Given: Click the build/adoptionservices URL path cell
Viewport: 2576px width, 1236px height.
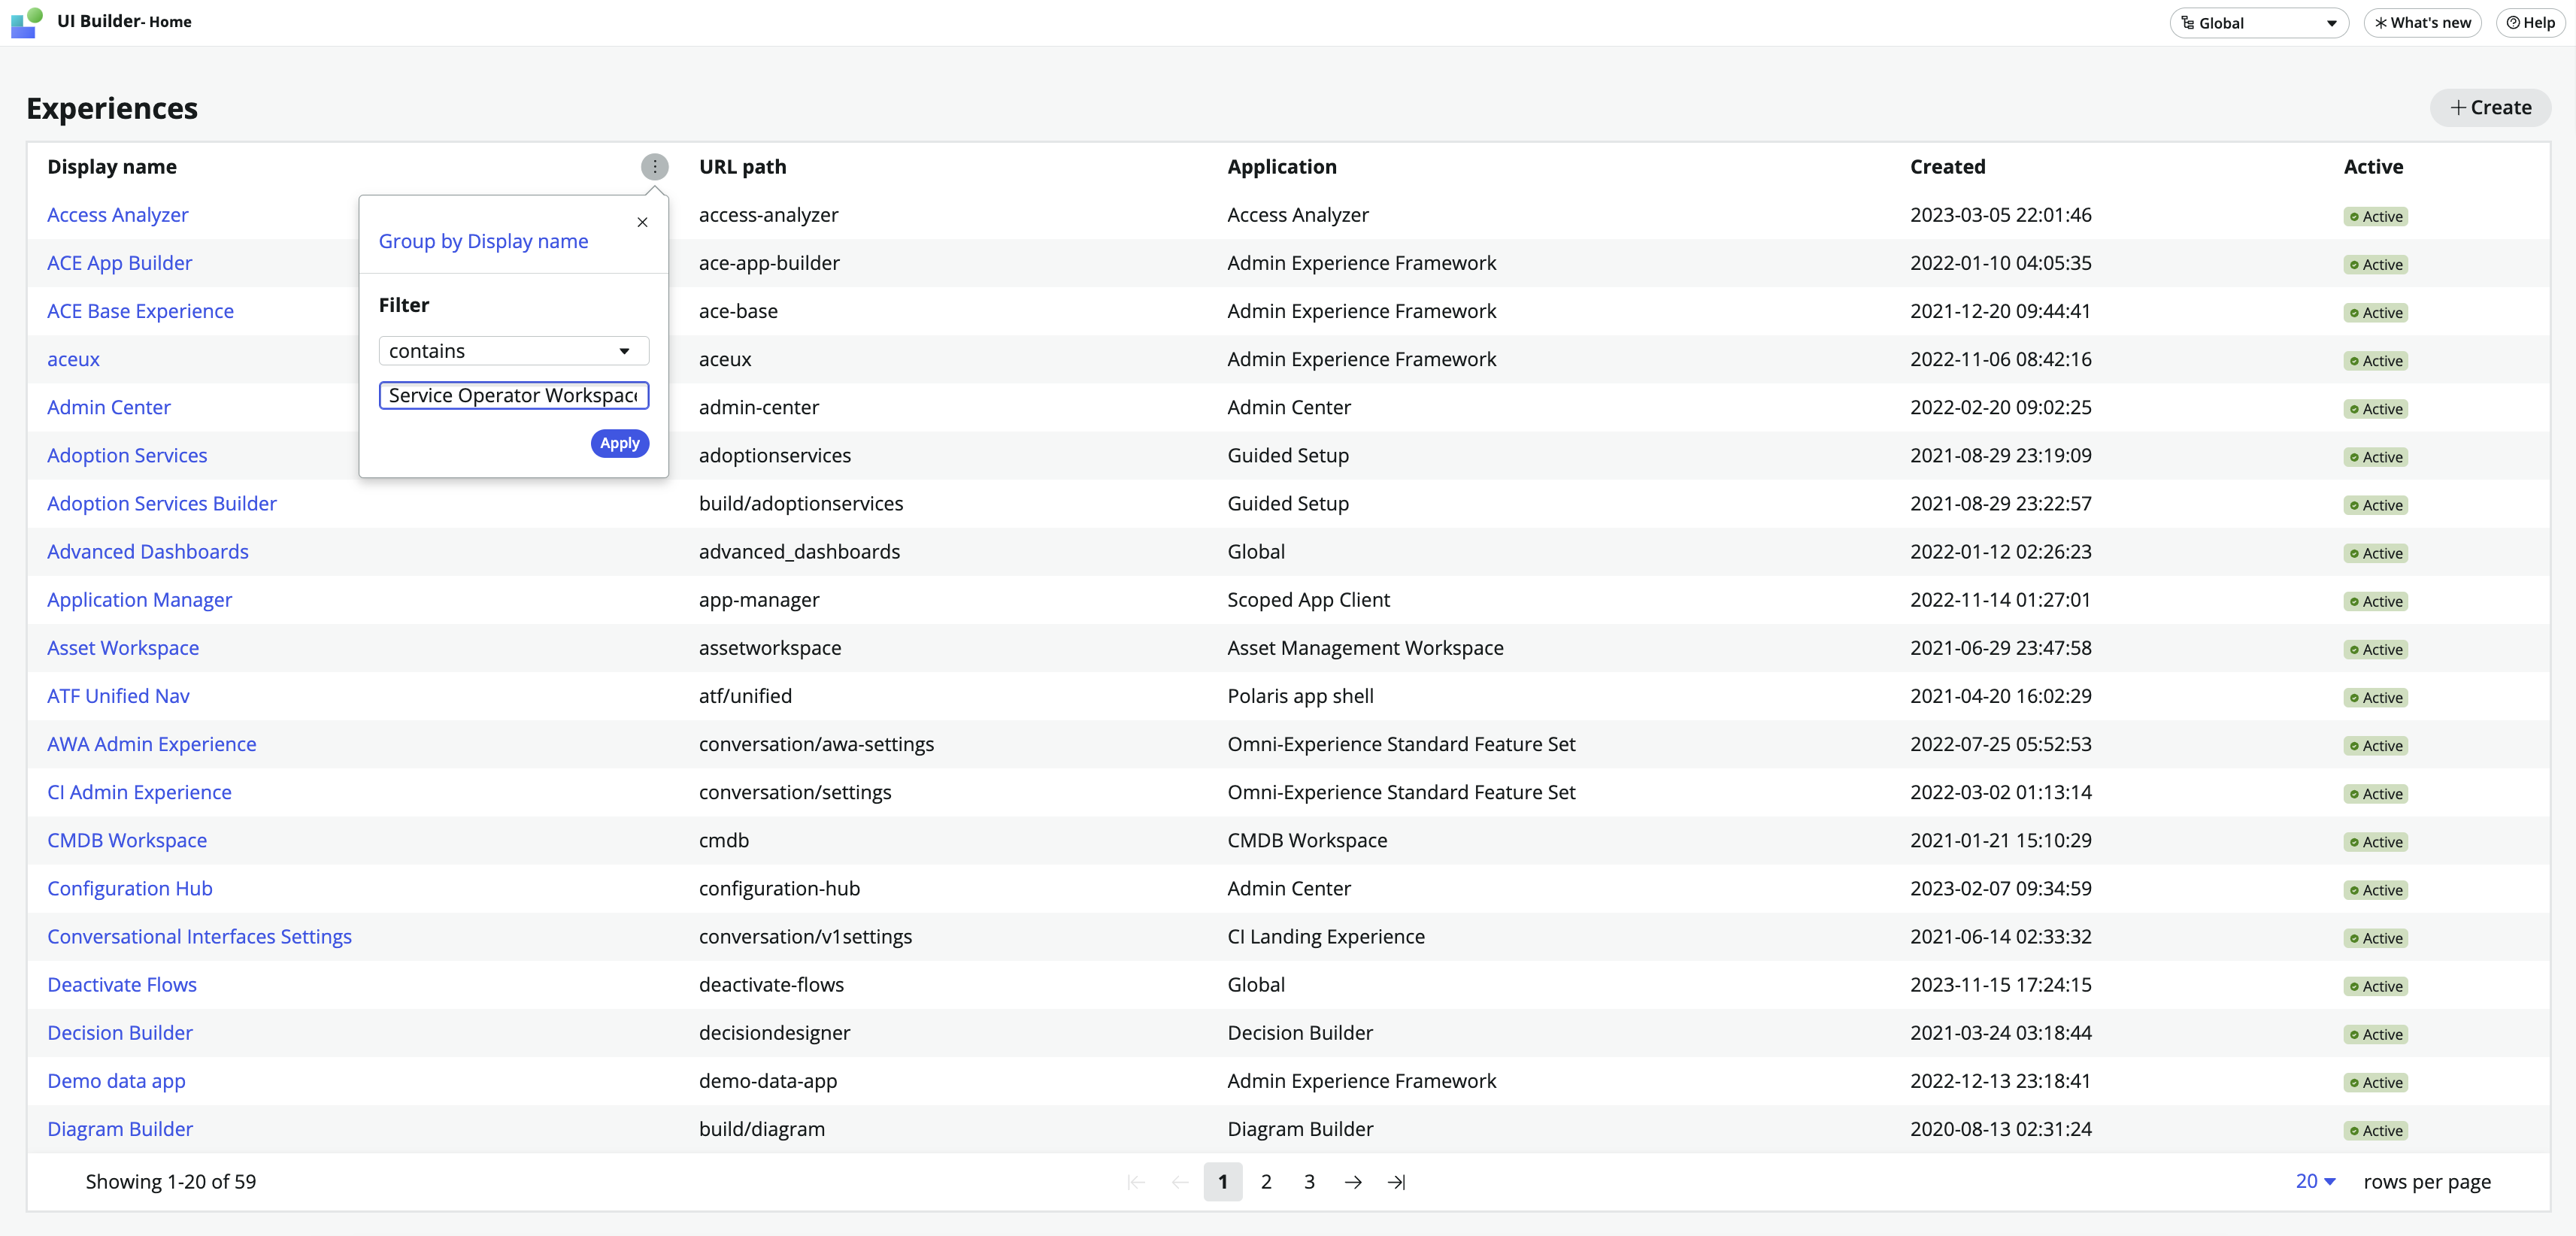Looking at the screenshot, I should pyautogui.click(x=801, y=503).
